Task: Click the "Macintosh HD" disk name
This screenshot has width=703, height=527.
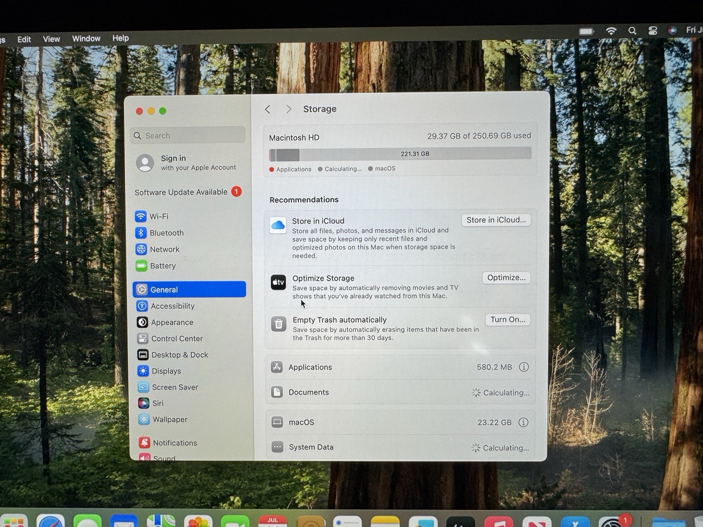Action: click(x=294, y=137)
